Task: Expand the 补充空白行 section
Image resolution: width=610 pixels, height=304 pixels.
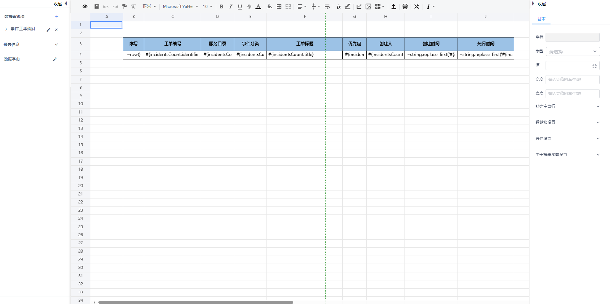Action: pos(567,106)
